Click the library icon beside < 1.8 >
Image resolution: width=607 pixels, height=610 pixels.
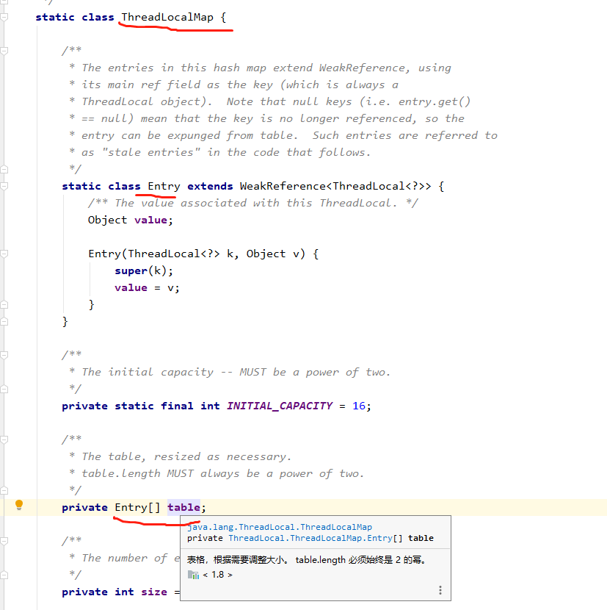[193, 575]
